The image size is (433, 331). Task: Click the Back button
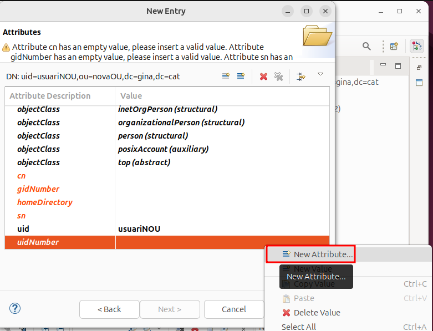coord(109,309)
